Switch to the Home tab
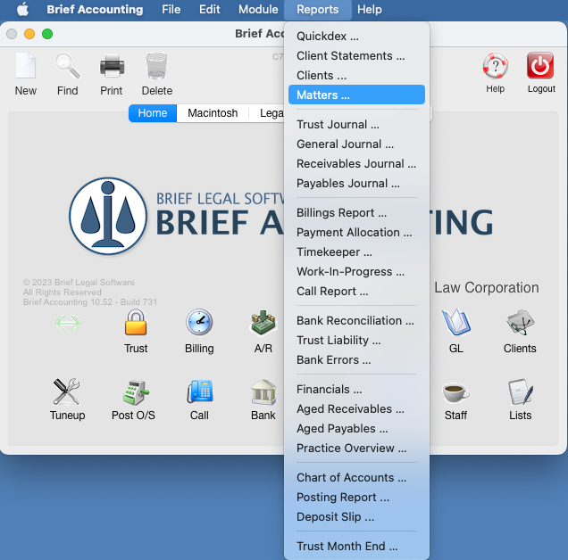568x560 pixels. 153,113
